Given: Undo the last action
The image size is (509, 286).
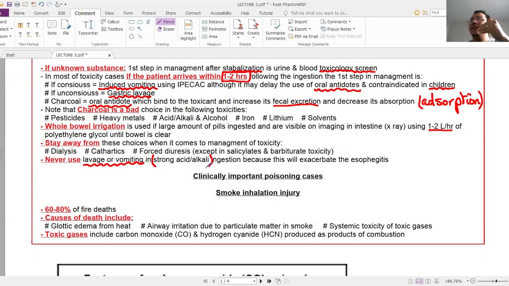Looking at the screenshot, I should tap(41, 4).
